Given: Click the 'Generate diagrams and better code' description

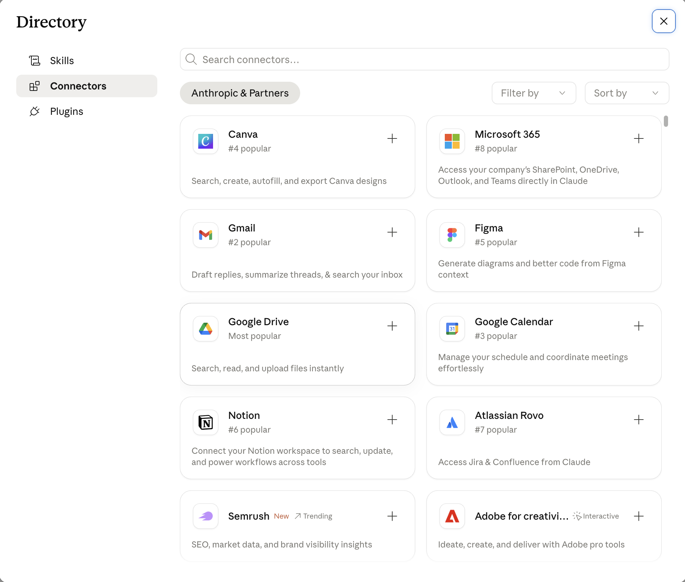Looking at the screenshot, I should tap(532, 269).
